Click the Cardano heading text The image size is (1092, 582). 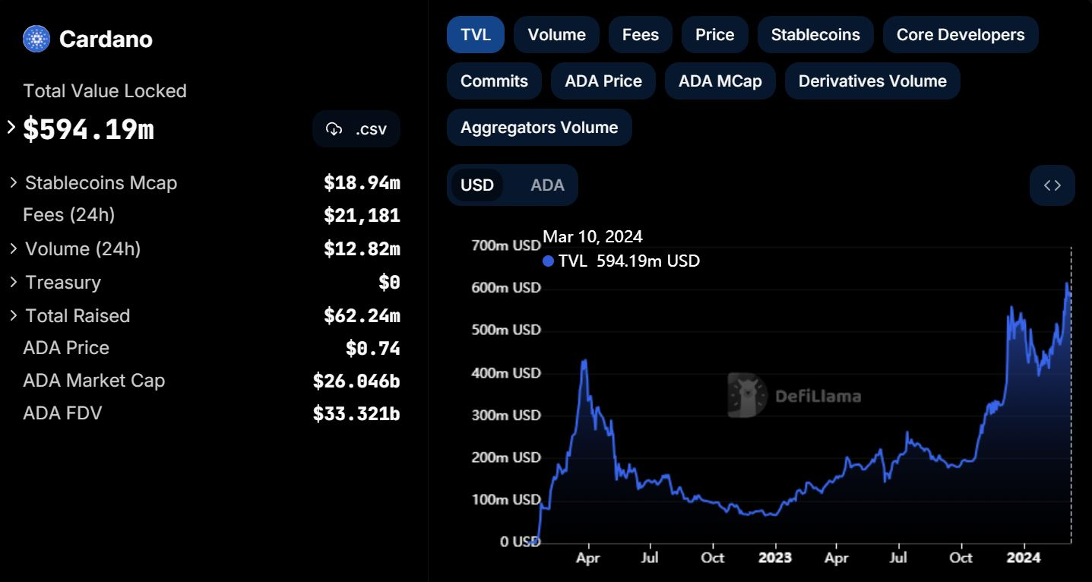click(106, 40)
